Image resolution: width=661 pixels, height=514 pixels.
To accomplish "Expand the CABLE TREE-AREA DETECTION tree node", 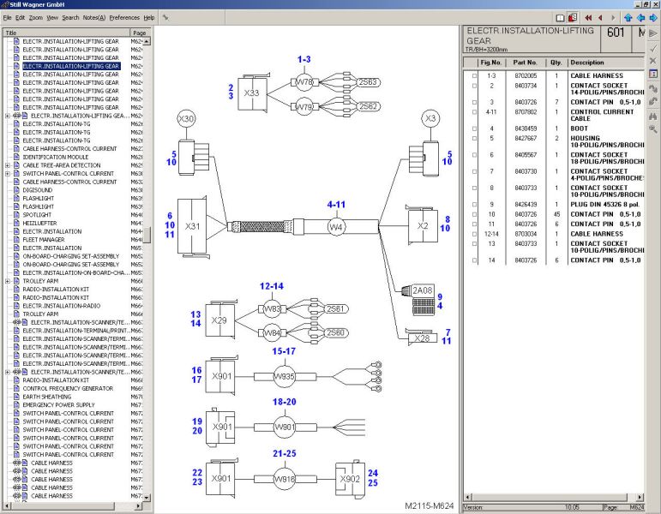I will coord(8,165).
